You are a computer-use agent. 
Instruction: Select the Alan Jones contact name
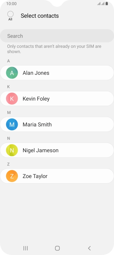[36, 73]
